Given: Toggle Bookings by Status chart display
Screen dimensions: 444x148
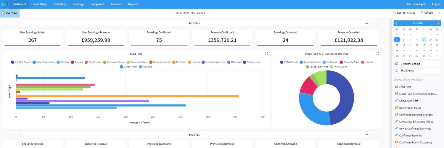Looking at the screenshot, I should (x=417, y=108).
